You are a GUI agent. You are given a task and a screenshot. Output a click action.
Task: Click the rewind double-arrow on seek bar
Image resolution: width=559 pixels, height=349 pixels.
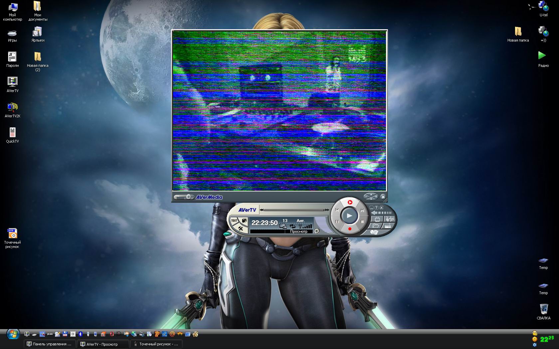point(262,210)
